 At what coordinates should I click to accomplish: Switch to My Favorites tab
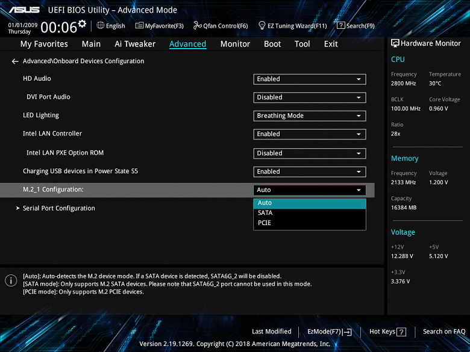tap(44, 44)
